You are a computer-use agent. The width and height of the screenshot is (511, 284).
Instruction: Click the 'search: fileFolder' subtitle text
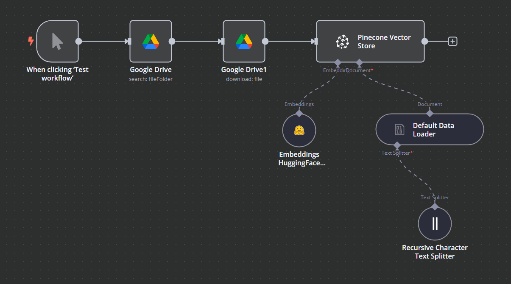151,79
